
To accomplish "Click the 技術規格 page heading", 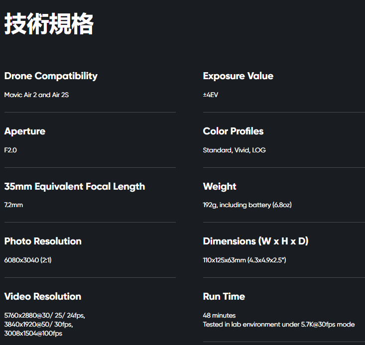I will [49, 24].
